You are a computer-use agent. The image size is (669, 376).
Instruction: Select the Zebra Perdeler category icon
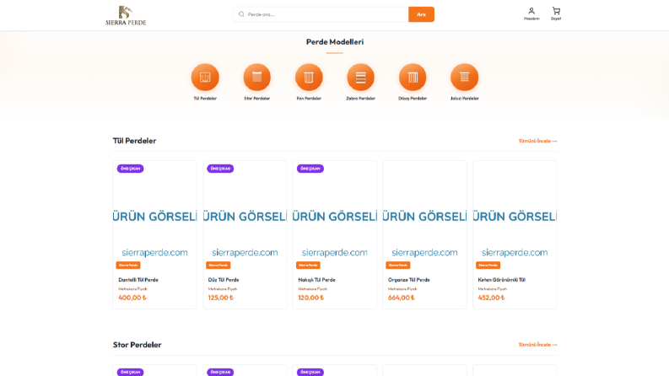click(x=360, y=78)
